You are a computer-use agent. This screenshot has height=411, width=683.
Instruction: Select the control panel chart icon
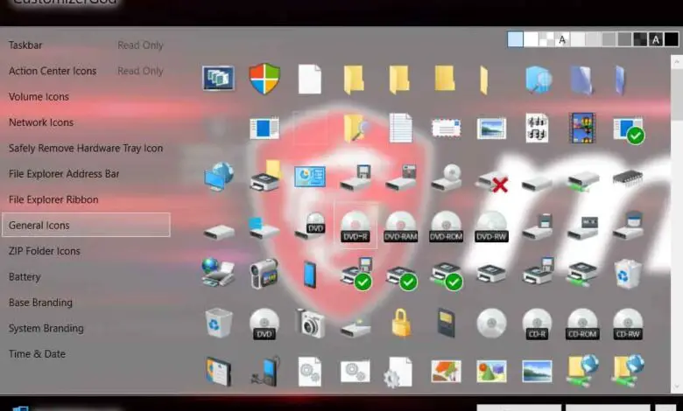pos(310,177)
